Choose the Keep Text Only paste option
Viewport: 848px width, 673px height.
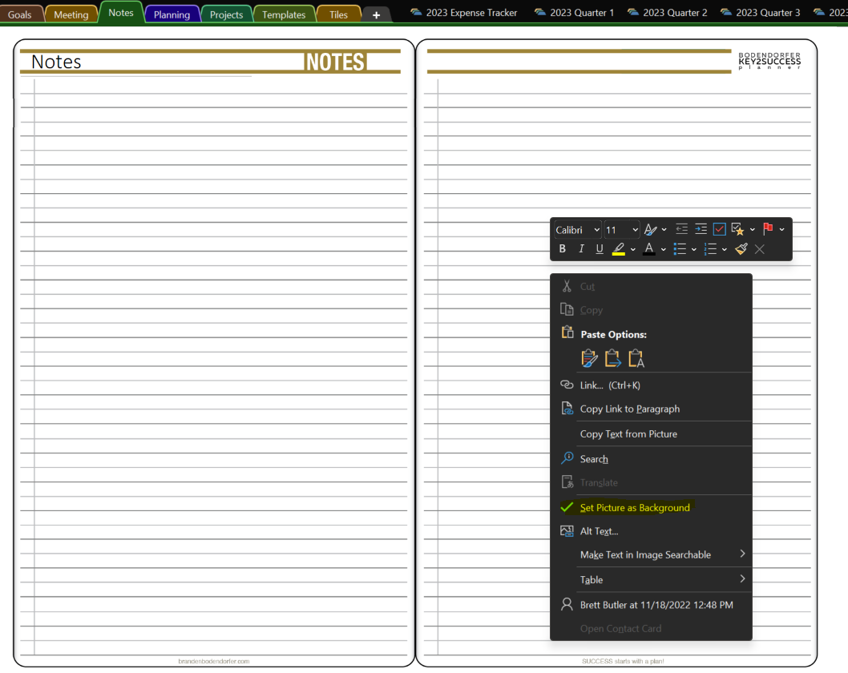pyautogui.click(x=636, y=358)
